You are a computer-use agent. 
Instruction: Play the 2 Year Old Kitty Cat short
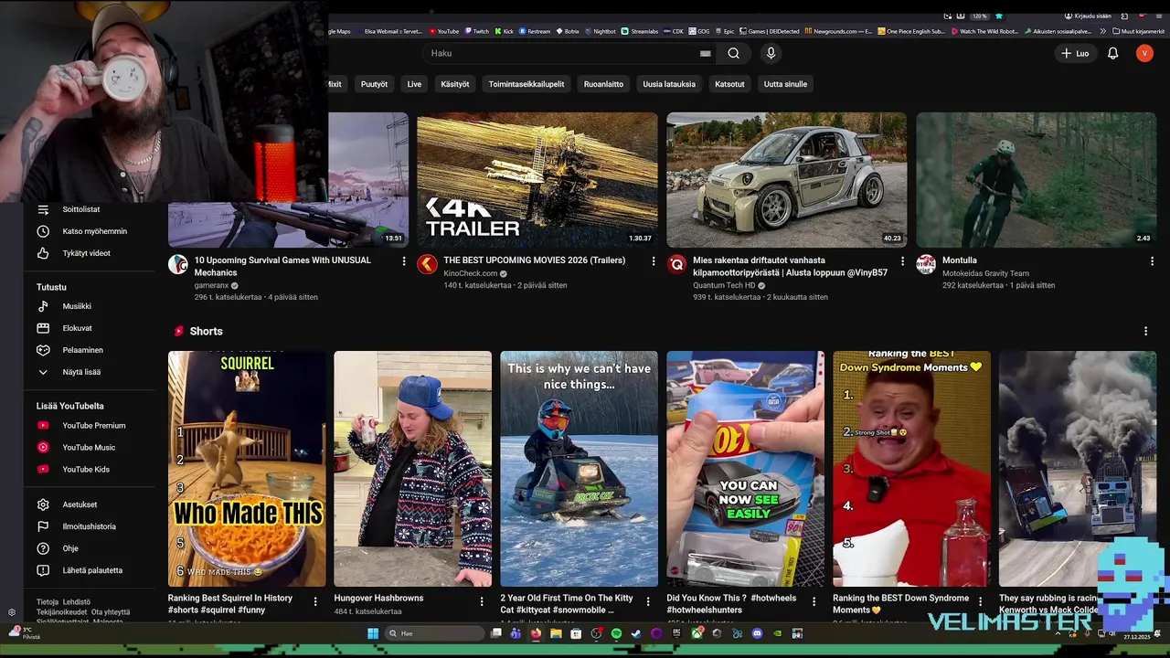point(579,468)
